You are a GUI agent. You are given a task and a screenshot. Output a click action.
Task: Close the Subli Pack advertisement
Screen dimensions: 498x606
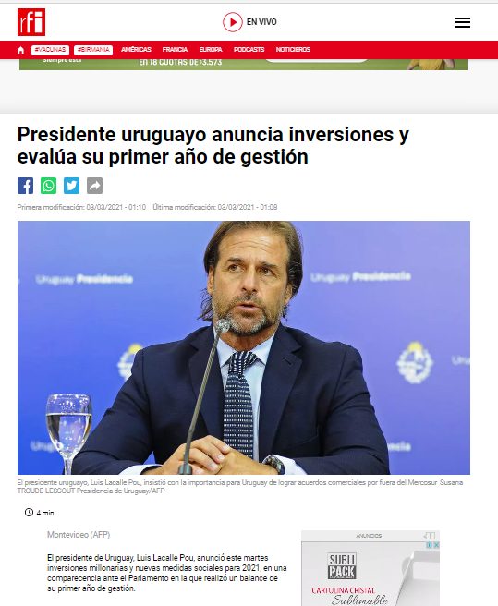click(436, 545)
